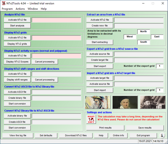Viewport: 168px width, 144px height.
Task: Focus the North limit field
Action: 144,32
